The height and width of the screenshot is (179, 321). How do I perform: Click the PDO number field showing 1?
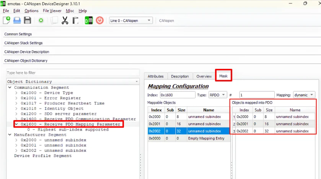[x=257, y=95]
